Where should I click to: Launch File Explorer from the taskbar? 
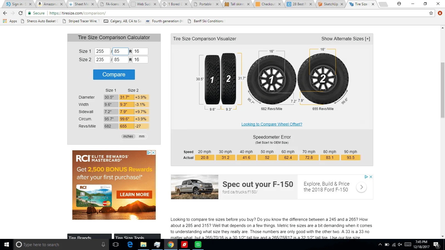point(143,244)
